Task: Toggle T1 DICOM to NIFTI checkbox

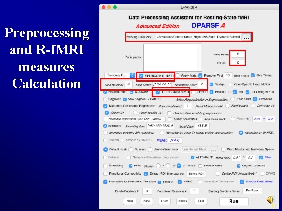Action: click(158, 92)
